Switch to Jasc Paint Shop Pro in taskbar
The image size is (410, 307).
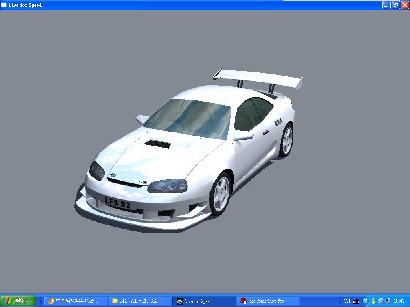pos(268,301)
